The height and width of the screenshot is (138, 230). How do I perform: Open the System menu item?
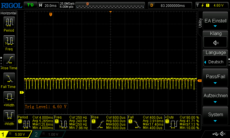pos(216,116)
